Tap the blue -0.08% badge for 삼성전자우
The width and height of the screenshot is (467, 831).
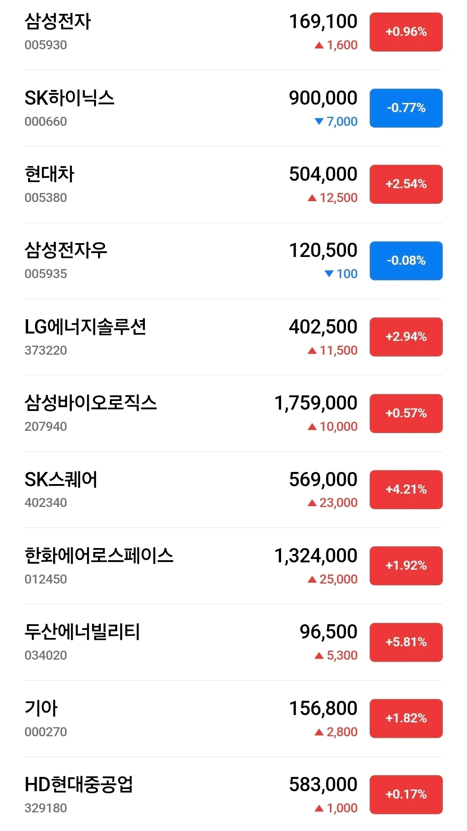coord(406,261)
